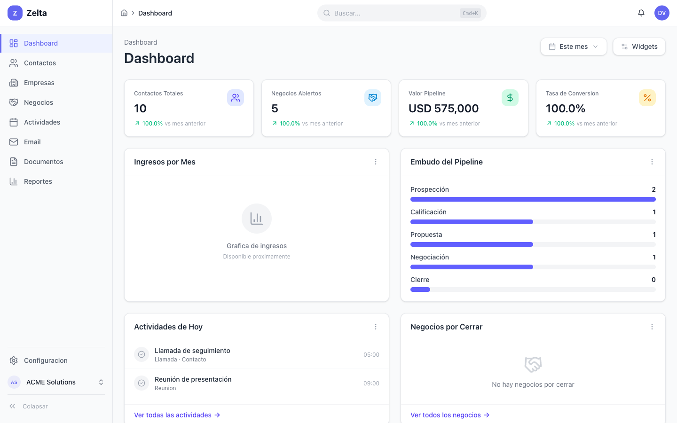Click the Valor Pipeline dollar icon
The width and height of the screenshot is (677, 423).
point(510,98)
